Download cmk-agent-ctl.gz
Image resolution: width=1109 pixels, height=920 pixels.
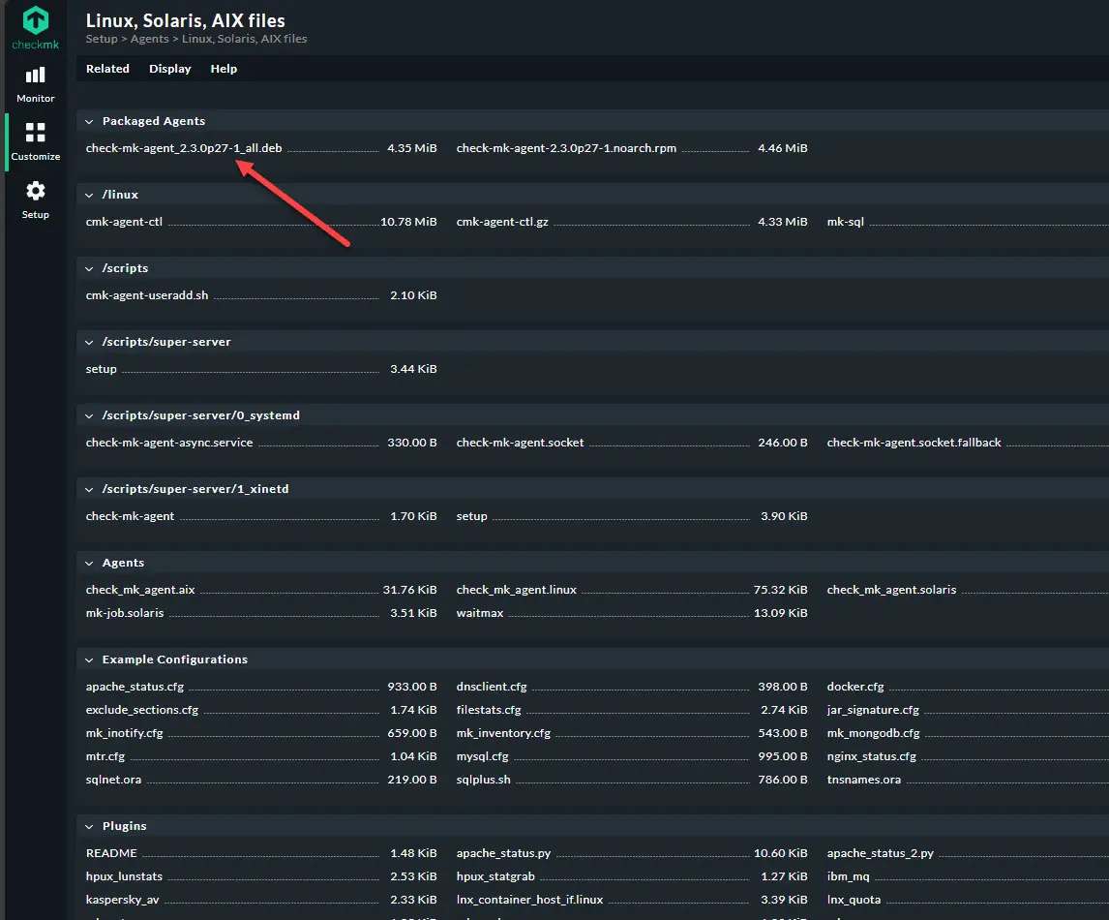pos(502,222)
